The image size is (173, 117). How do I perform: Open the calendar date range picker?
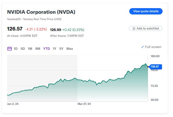pos(9,49)
